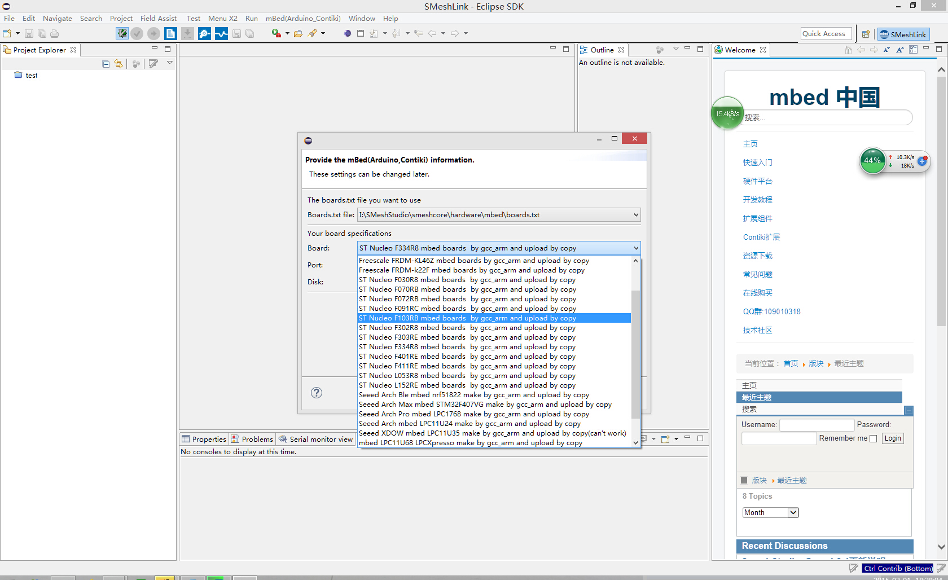Click the Open folder toolbar icon
This screenshot has height=580, width=948.
pos(298,34)
